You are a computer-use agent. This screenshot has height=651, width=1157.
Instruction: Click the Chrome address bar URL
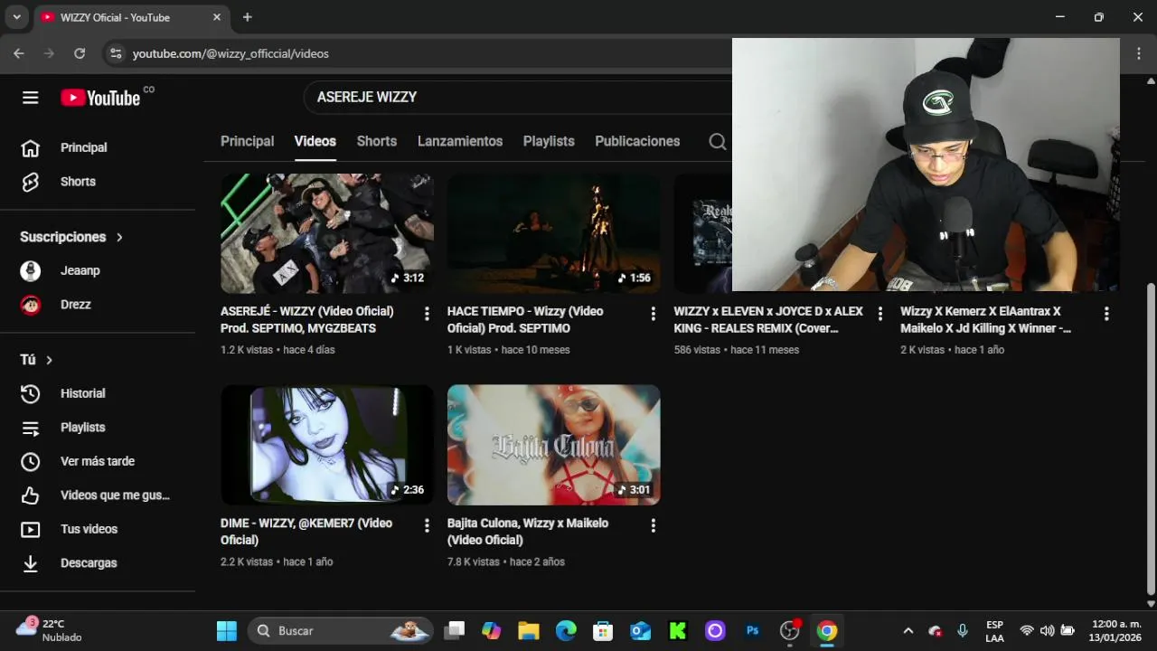(x=230, y=53)
